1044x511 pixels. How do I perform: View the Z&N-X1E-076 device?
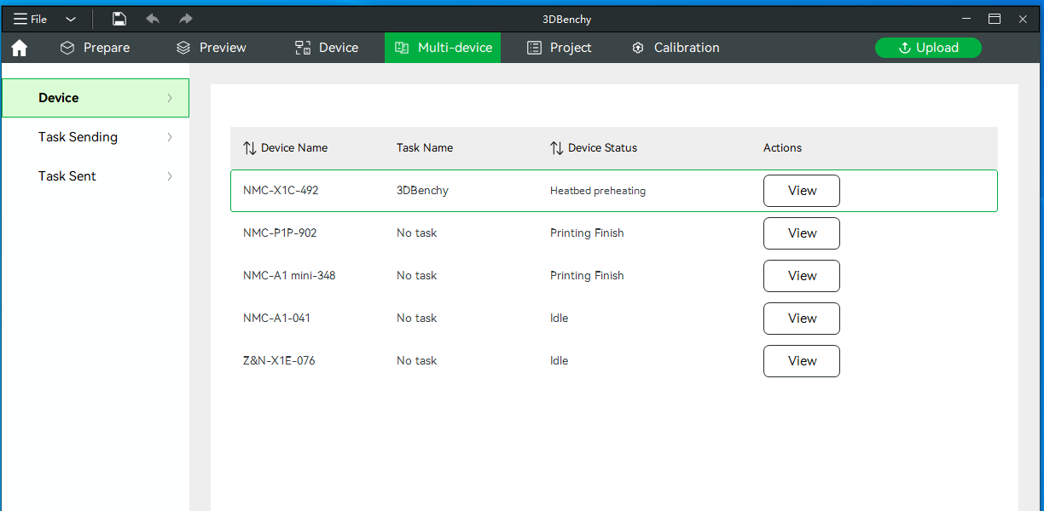point(802,361)
